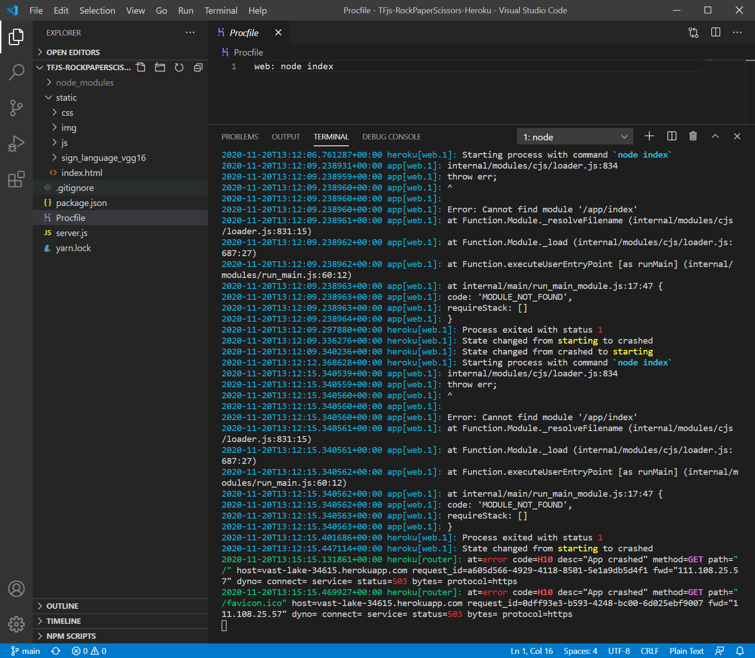Open the Edit menu
The height and width of the screenshot is (658, 755).
click(61, 10)
